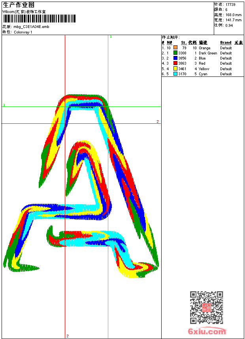Click the Yellow thread swatch
Image resolution: width=245 pixels, height=339 pixels.
pos(175,69)
